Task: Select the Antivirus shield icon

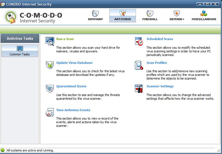Action: pyautogui.click(x=122, y=13)
